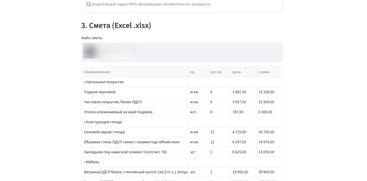Click the info icon beside genitive case notice
The width and height of the screenshot is (367, 181).
pyautogui.click(x=88, y=4)
